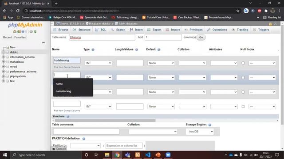Bookmark this page with star icon

tap(238, 11)
